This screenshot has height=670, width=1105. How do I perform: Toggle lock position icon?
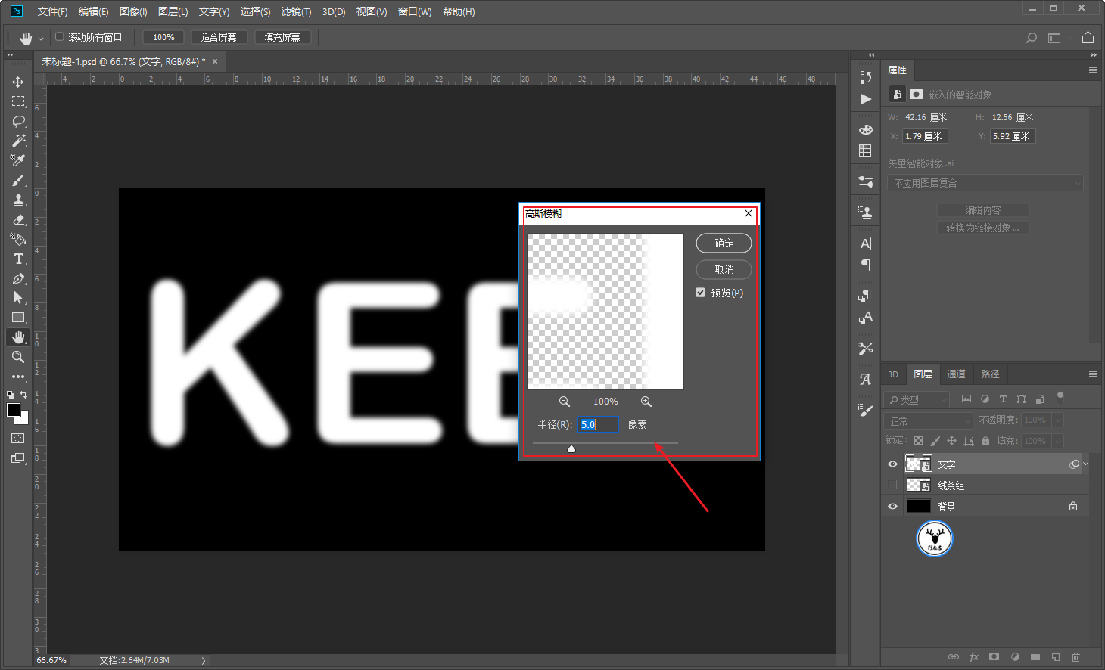tap(951, 441)
